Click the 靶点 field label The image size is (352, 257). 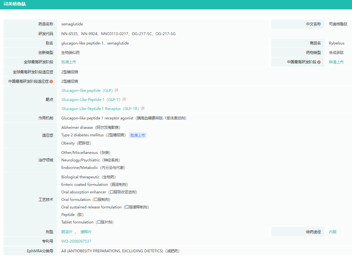50,99
